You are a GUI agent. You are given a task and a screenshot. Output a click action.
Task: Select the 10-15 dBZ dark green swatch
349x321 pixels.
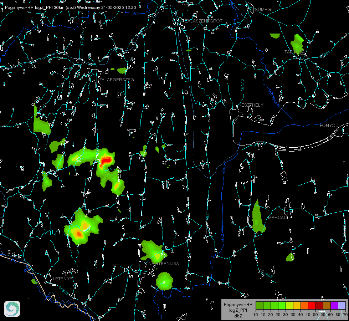tap(260, 305)
